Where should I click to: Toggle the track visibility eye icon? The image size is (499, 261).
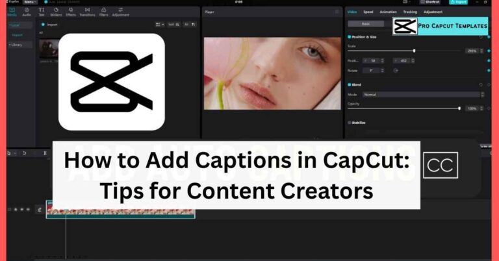[21, 210]
